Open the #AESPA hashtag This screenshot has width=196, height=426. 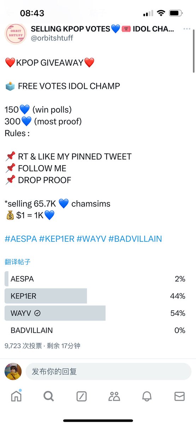[21, 239]
